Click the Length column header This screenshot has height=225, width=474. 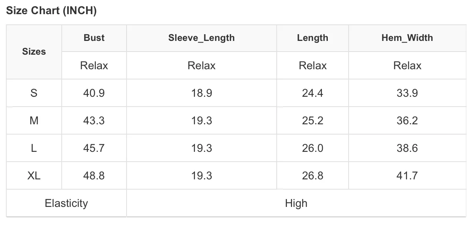(312, 38)
